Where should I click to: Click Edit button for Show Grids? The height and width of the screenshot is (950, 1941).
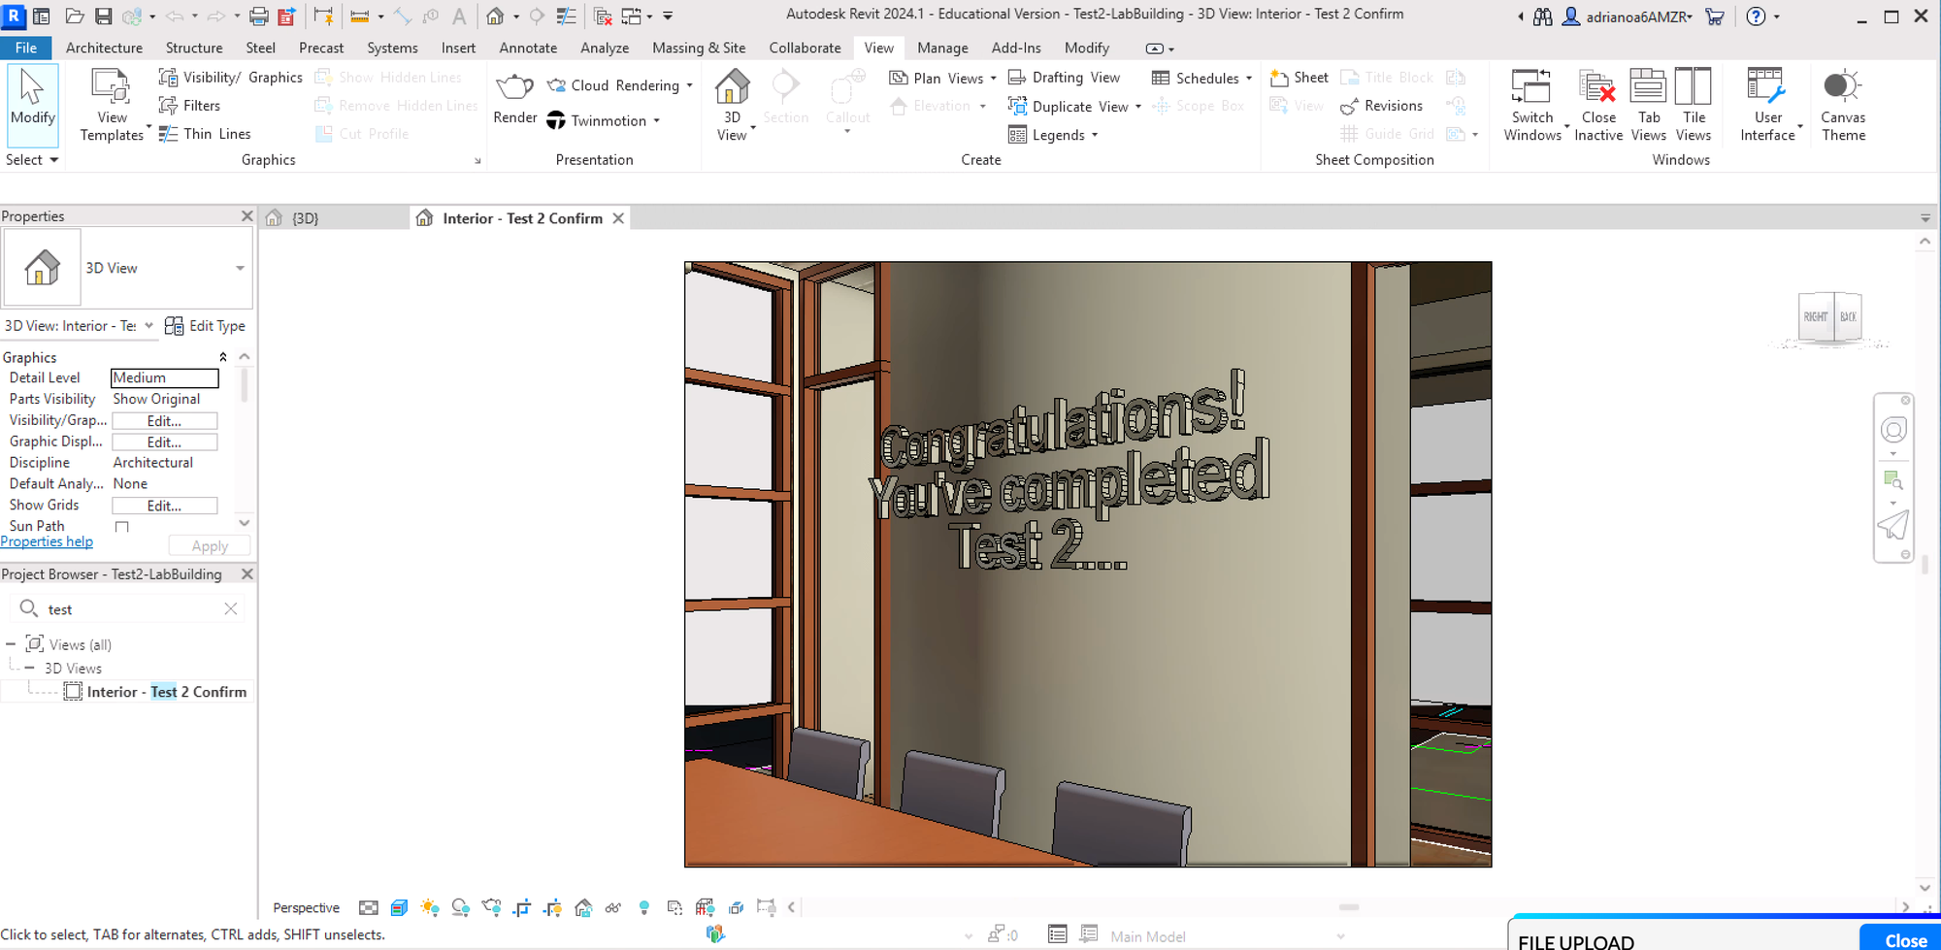click(x=164, y=506)
